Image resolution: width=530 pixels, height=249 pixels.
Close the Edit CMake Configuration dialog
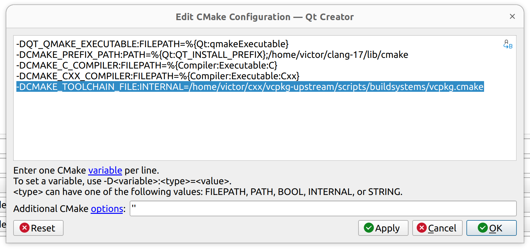tap(512, 16)
